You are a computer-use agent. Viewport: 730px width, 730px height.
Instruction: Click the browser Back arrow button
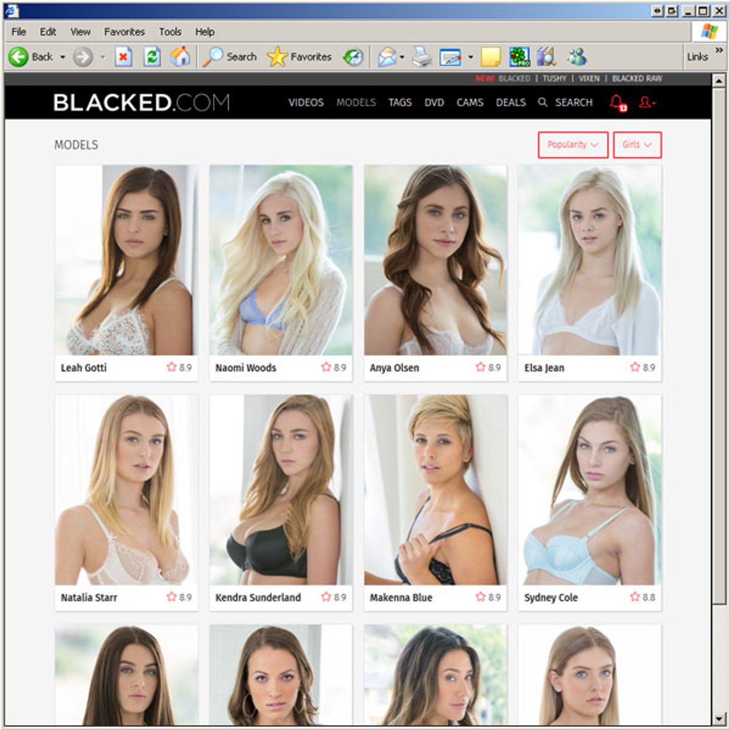19,57
